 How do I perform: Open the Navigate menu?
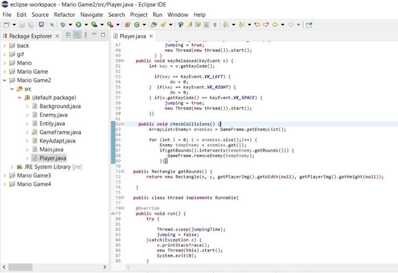coord(92,15)
